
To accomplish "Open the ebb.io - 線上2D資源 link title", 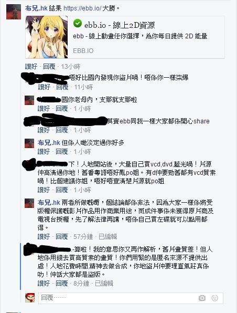I will (120, 25).
